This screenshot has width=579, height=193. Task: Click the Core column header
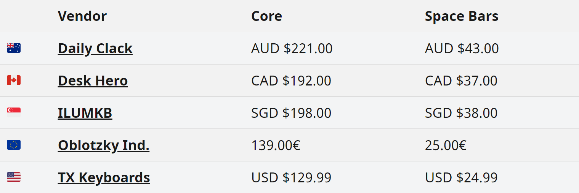[266, 16]
